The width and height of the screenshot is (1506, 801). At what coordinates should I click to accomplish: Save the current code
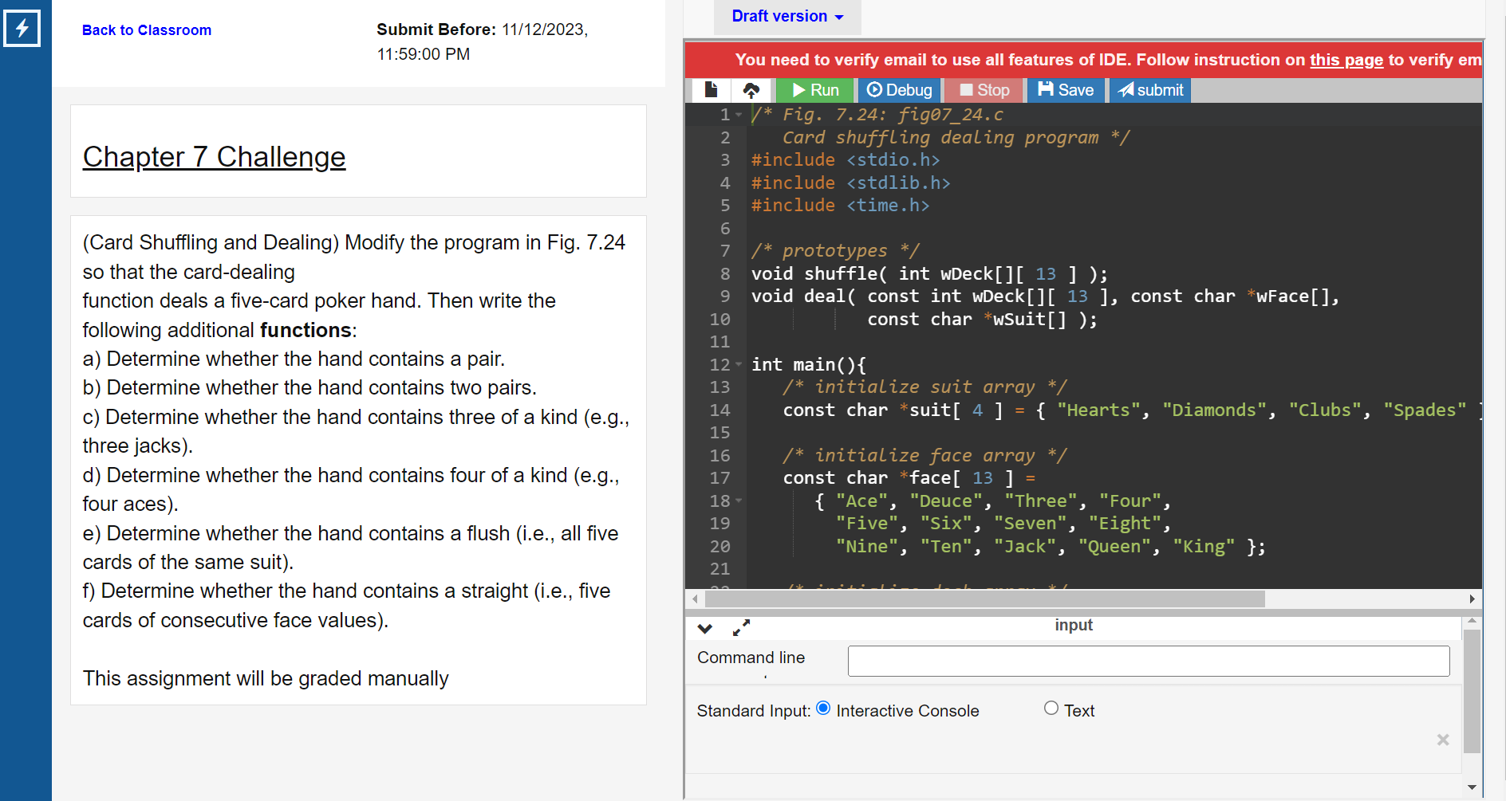click(1066, 90)
